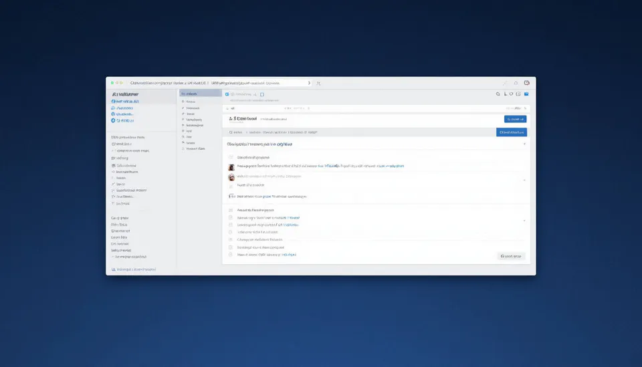Viewport: 642px width, 367px height.
Task: Select the last item in the middle column list
Action: pyautogui.click(x=195, y=149)
